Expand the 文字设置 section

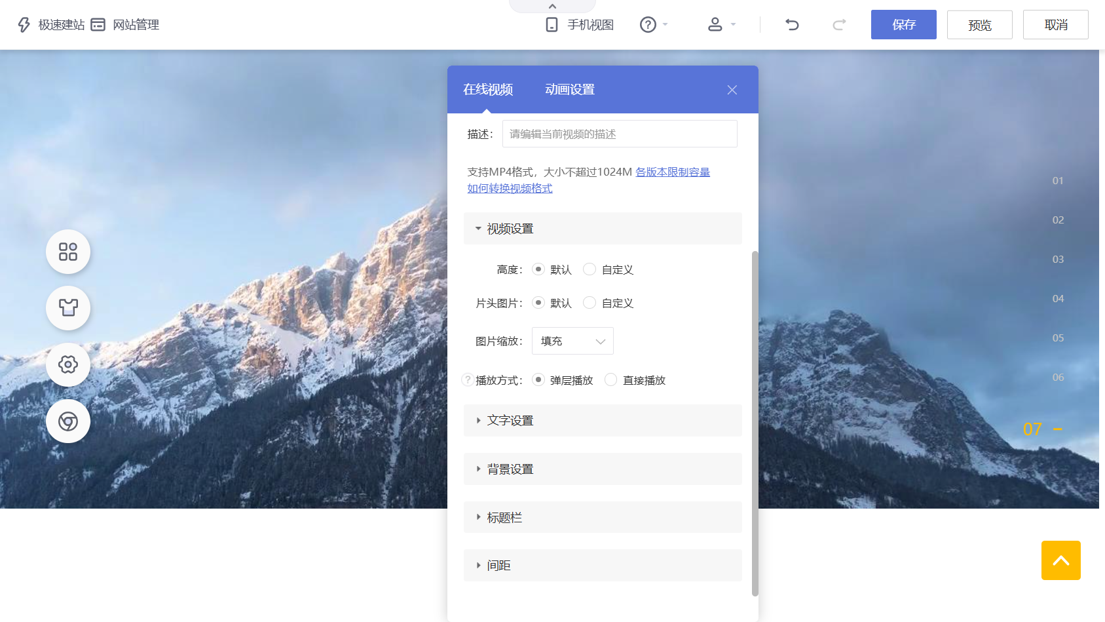click(603, 421)
